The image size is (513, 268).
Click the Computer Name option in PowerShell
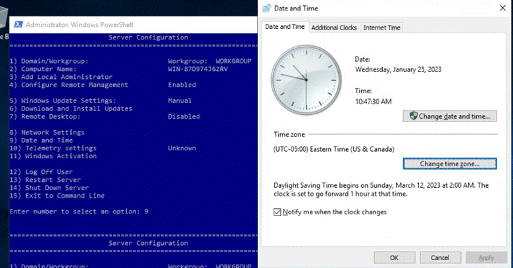(43, 69)
